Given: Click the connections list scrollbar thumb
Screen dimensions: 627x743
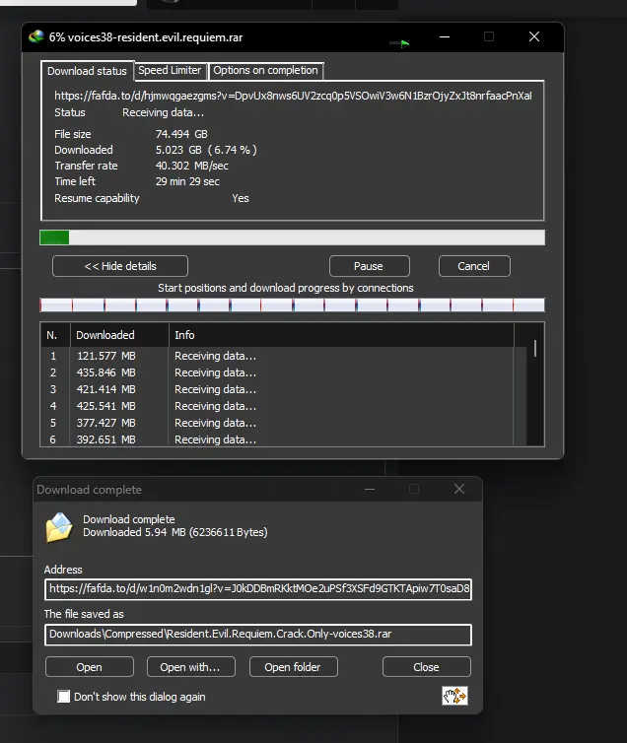Looking at the screenshot, I should pyautogui.click(x=535, y=348).
